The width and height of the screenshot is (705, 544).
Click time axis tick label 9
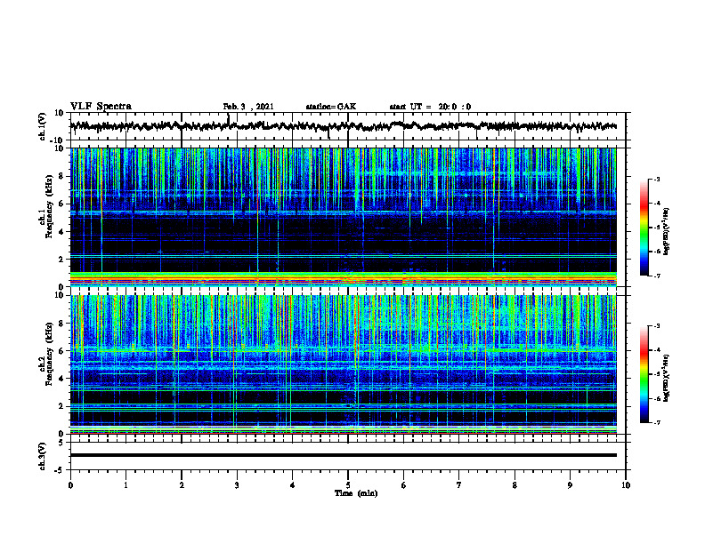pos(570,485)
